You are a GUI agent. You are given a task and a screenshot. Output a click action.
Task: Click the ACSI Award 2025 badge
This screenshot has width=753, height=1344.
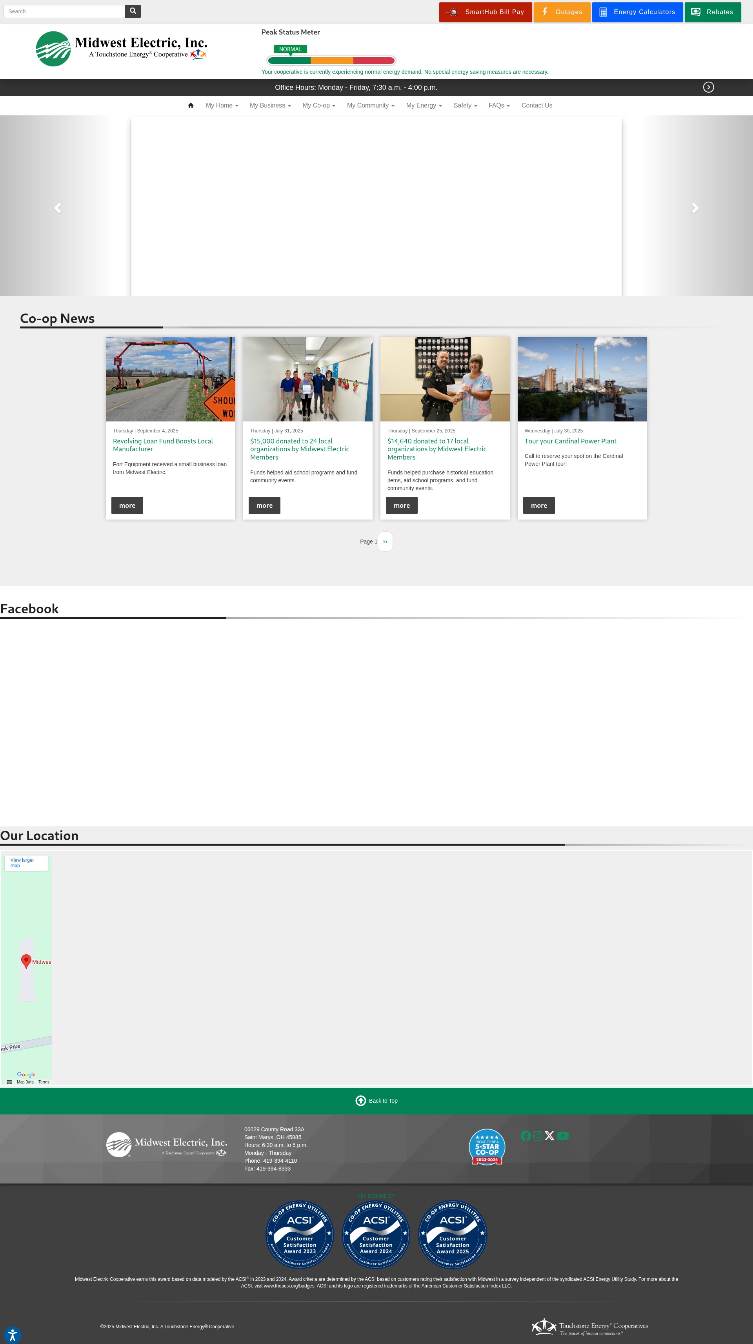click(453, 1235)
